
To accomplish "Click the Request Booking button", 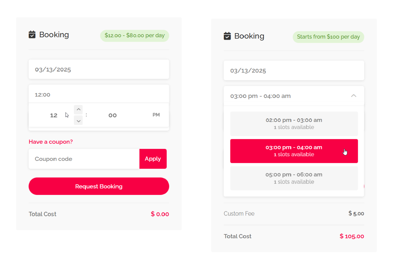I will point(99,186).
